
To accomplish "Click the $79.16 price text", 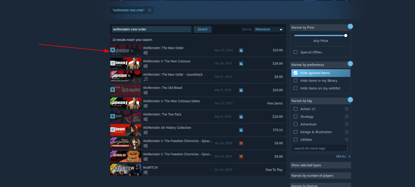I will coord(278,130).
